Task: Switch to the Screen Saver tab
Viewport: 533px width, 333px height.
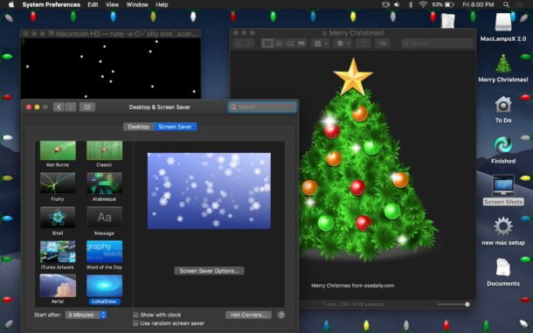Action: (x=176, y=127)
